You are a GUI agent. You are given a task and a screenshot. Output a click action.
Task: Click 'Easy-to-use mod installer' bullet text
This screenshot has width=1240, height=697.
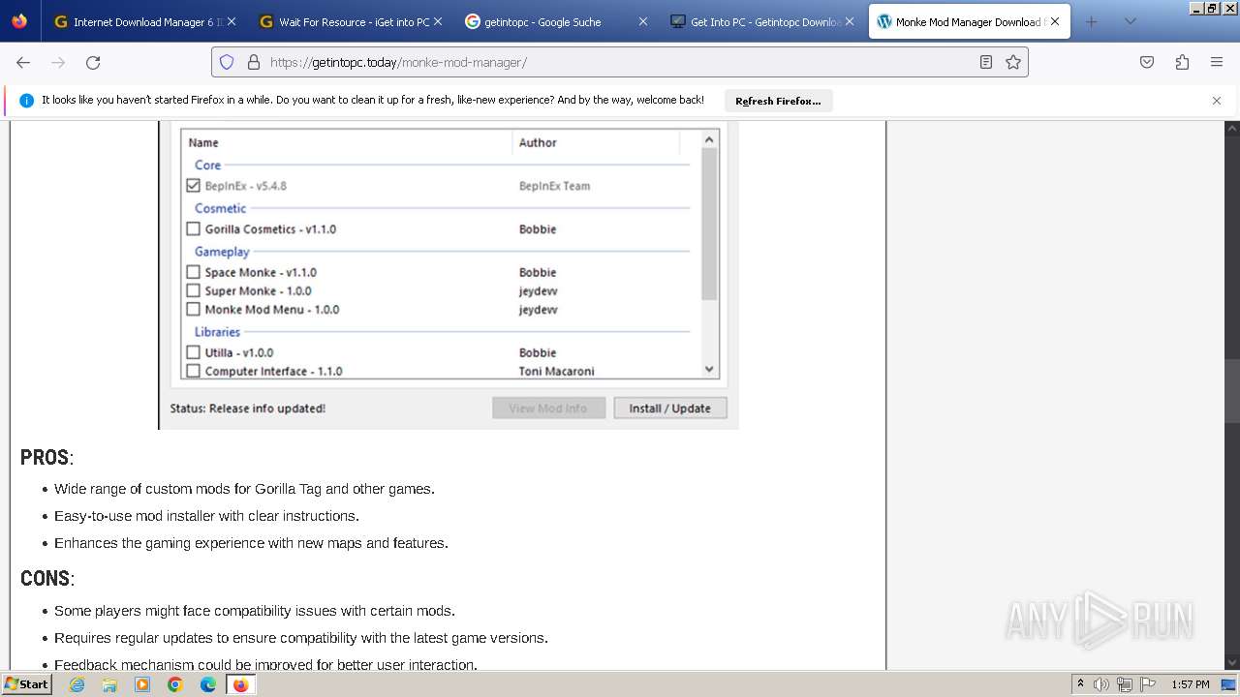click(206, 516)
